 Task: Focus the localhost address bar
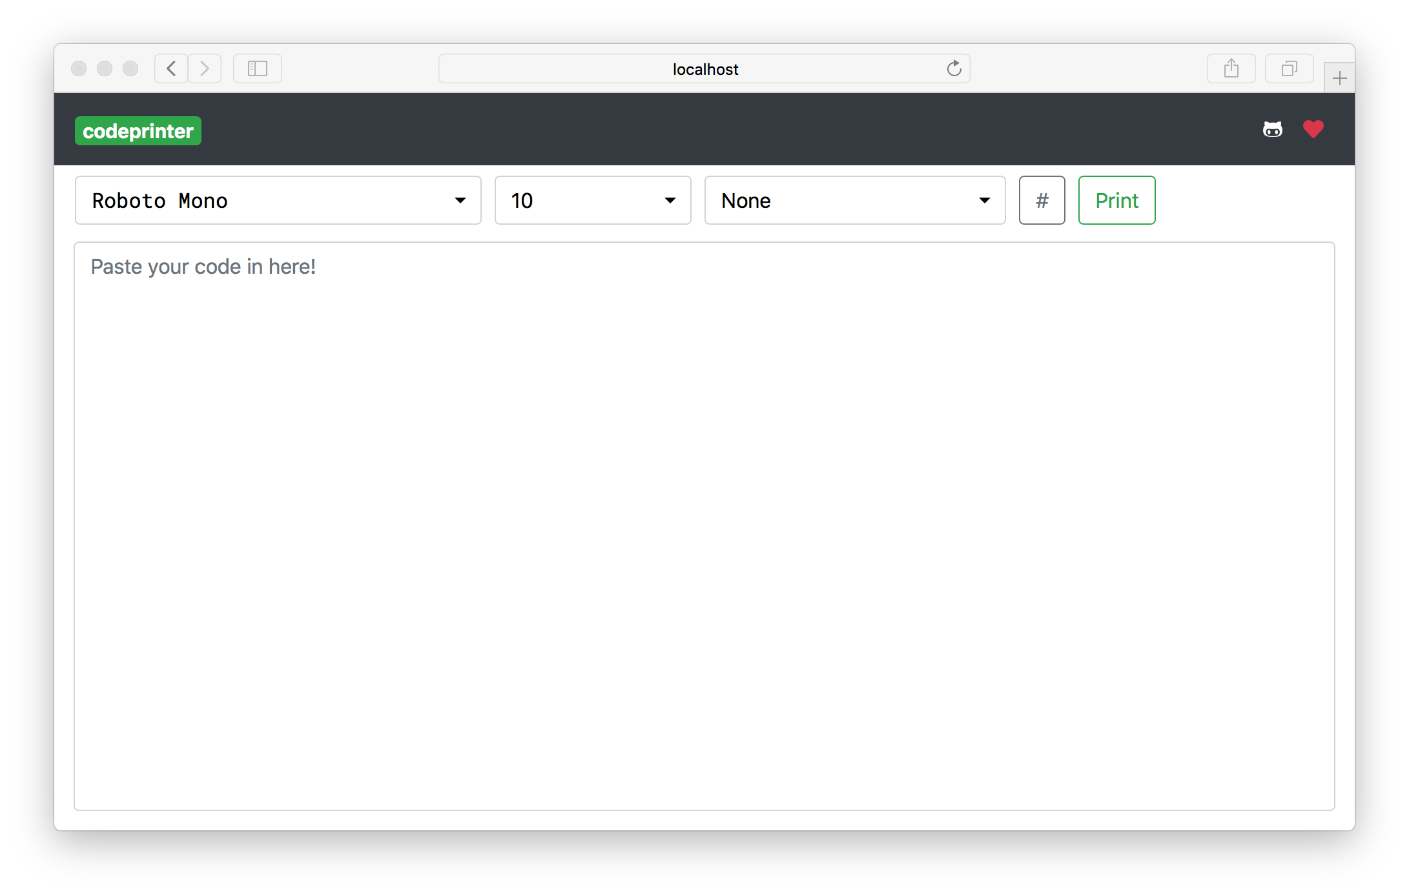coord(704,68)
